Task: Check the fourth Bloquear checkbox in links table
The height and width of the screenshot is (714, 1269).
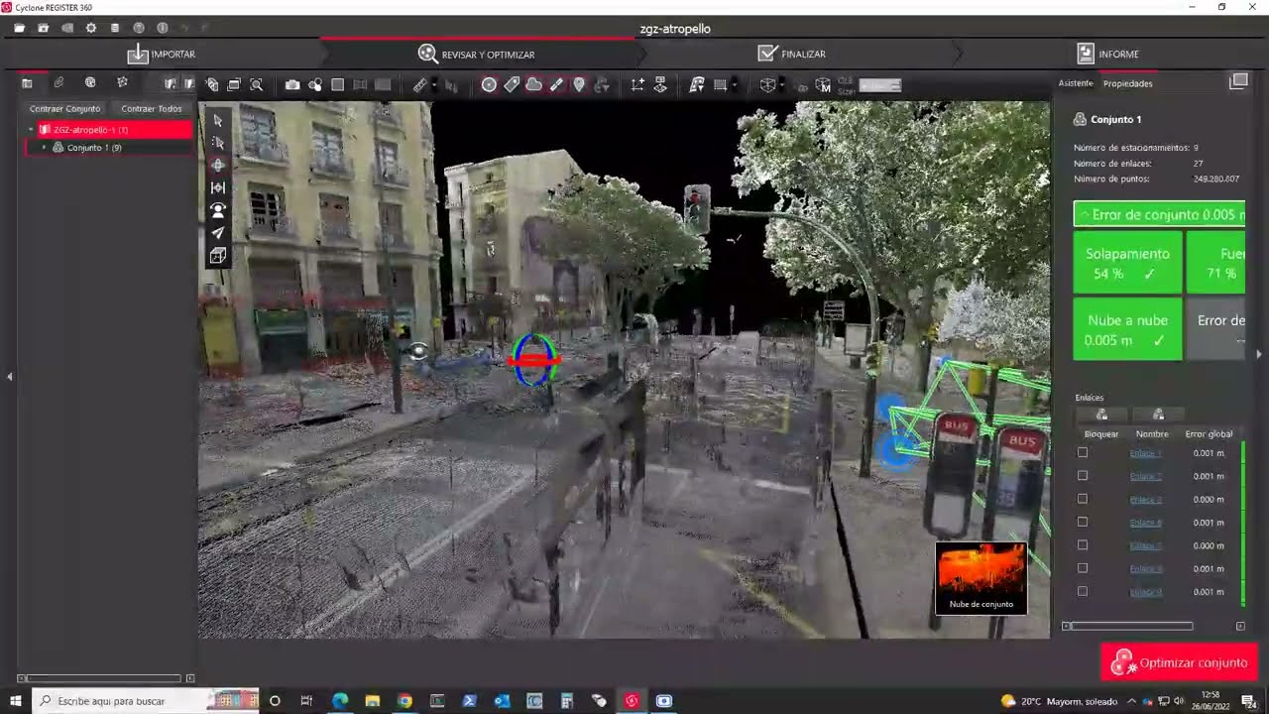Action: [1083, 522]
